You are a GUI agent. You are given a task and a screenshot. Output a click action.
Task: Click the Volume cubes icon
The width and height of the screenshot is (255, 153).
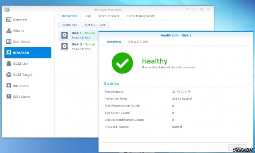point(9,31)
